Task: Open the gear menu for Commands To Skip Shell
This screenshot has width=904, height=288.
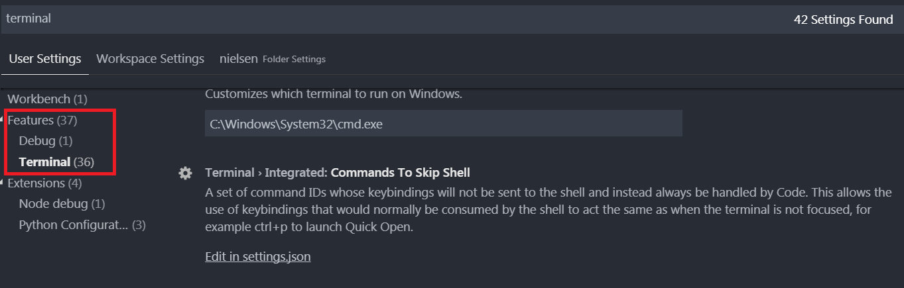Action: pos(186,173)
